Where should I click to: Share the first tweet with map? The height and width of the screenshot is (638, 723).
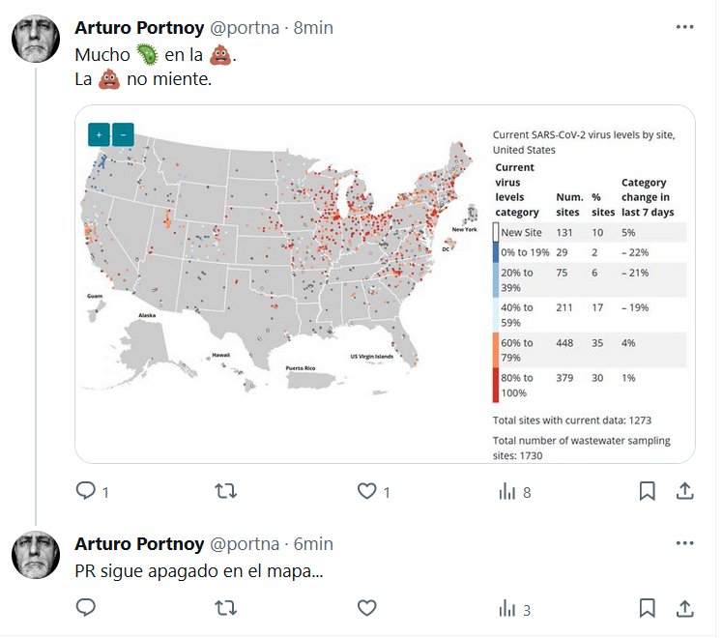pos(684,491)
